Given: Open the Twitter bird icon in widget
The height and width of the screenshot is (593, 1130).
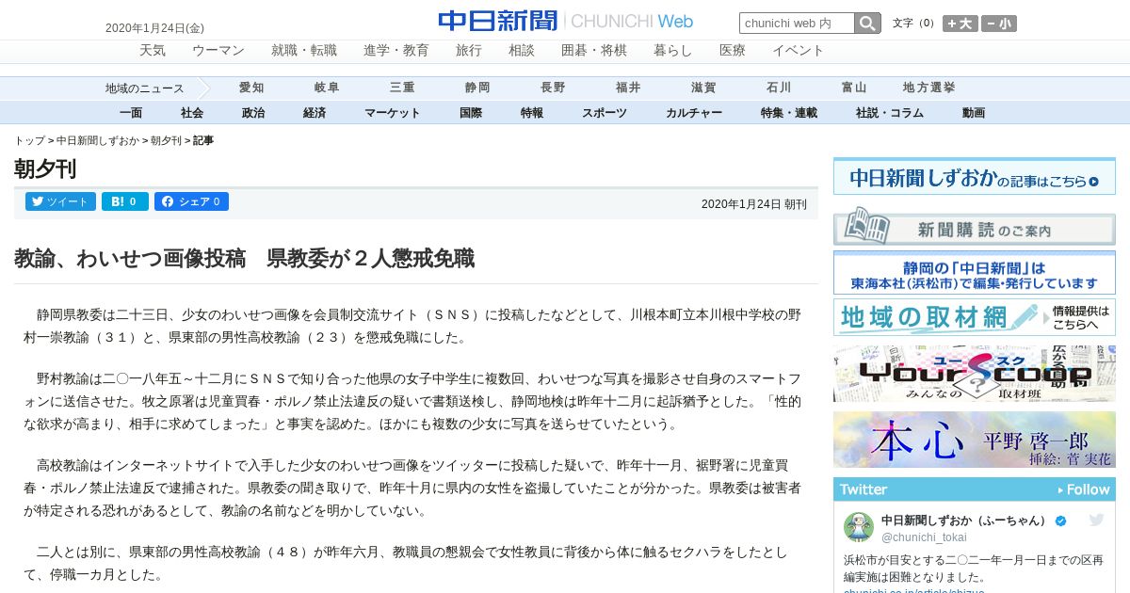Looking at the screenshot, I should 1096,520.
